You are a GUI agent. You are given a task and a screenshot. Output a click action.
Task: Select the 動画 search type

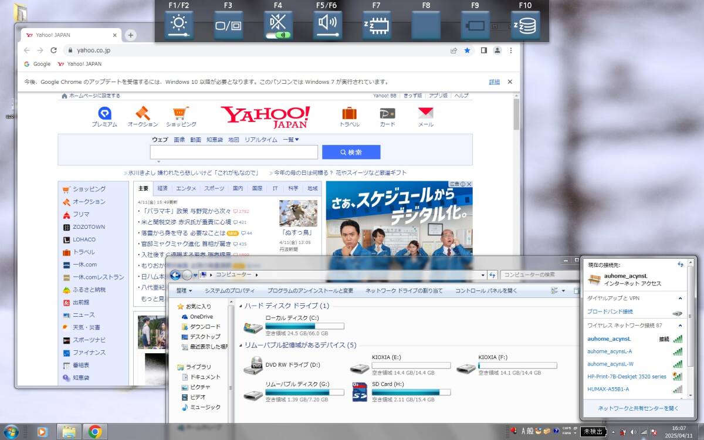tap(195, 140)
